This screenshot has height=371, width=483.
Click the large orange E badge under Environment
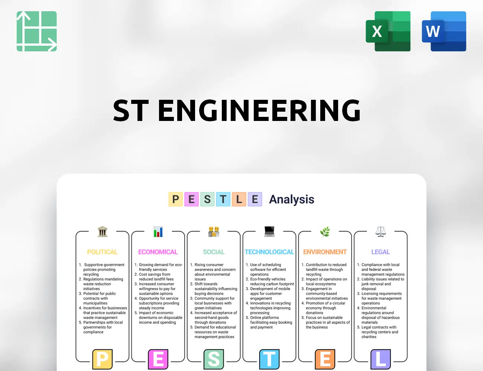[325, 359]
